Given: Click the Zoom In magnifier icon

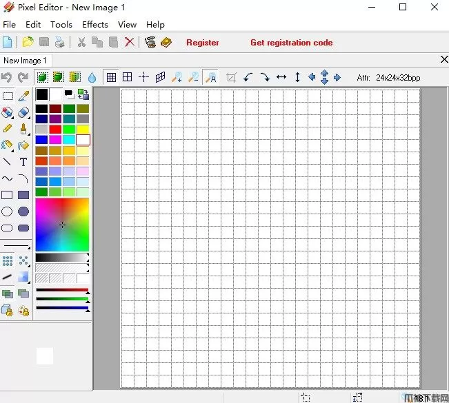Looking at the screenshot, I should pos(177,78).
